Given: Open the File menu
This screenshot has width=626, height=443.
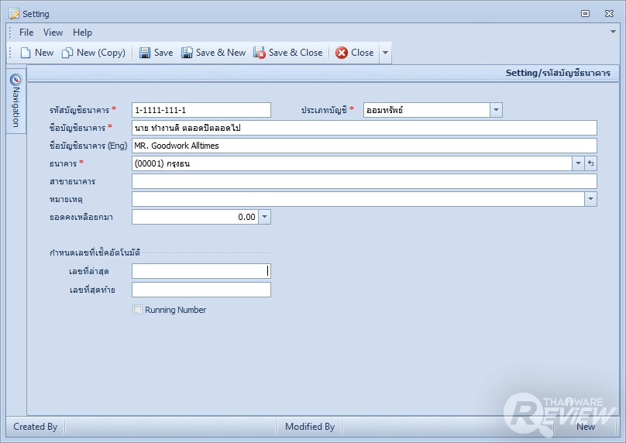Looking at the screenshot, I should 26,33.
